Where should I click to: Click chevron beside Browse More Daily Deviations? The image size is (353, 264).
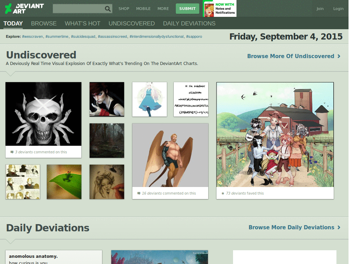[x=339, y=228]
